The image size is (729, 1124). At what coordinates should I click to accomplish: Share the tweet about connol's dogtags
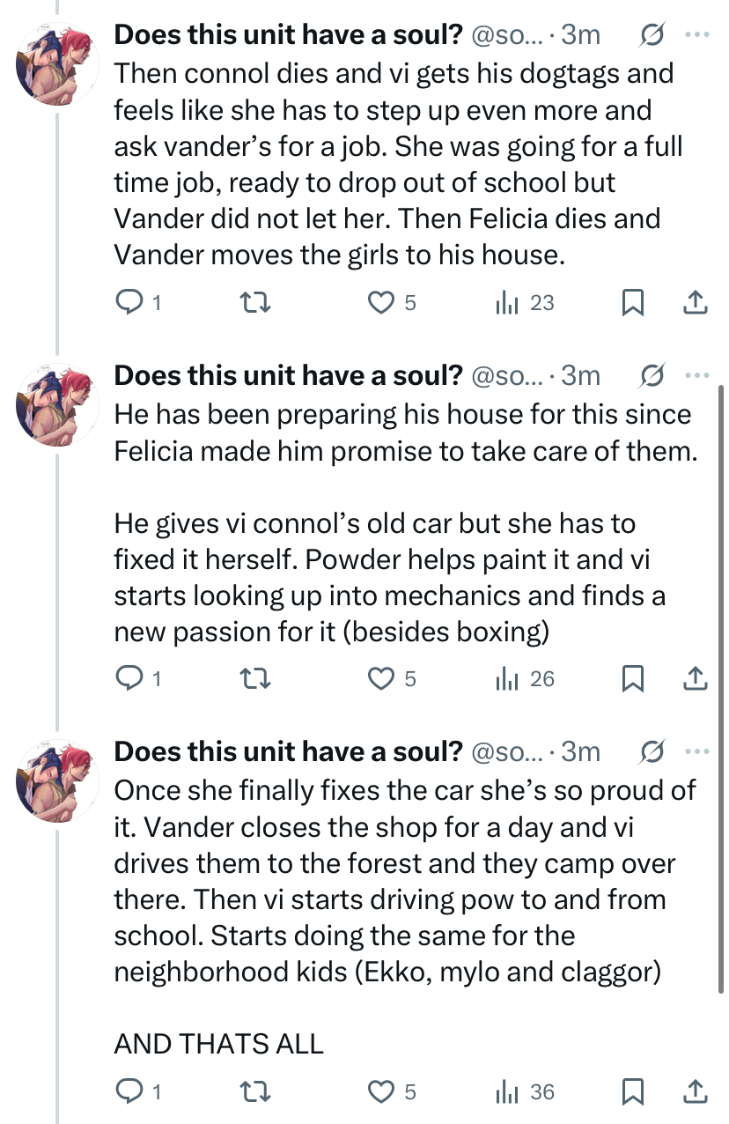[696, 303]
